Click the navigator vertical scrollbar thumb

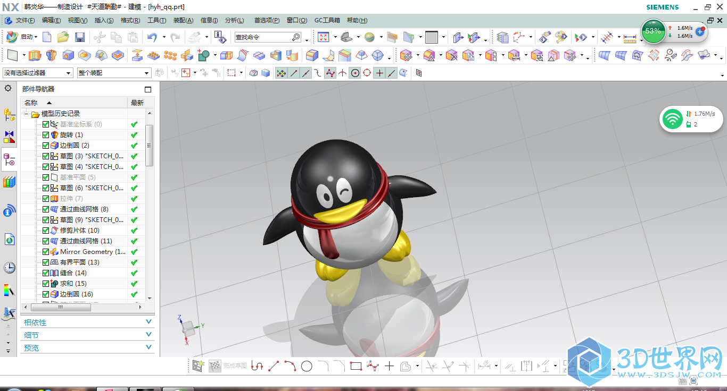149,146
